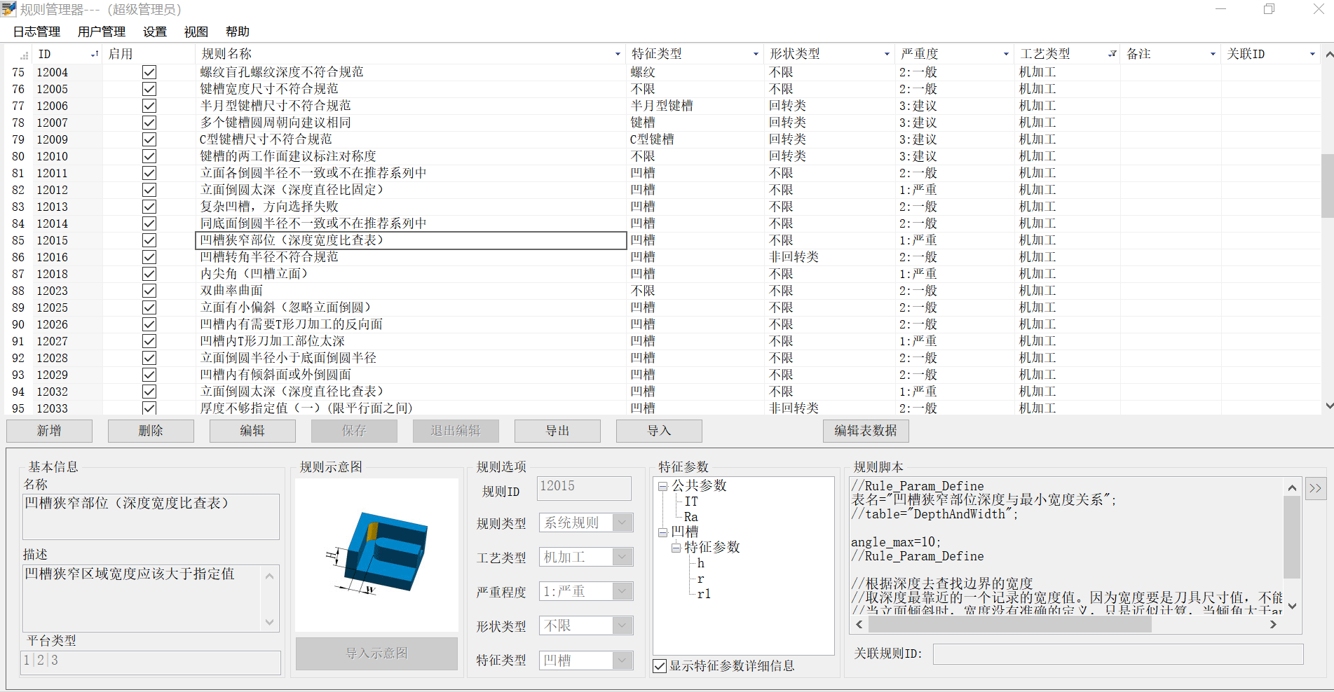Expand the rule script panel via >> icon
The image size is (1334, 692).
(1316, 488)
